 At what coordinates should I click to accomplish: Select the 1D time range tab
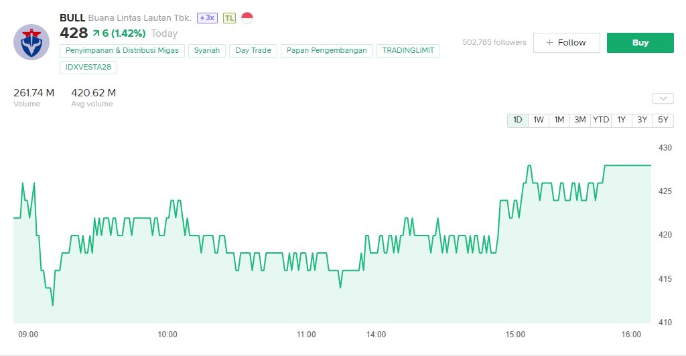point(518,120)
